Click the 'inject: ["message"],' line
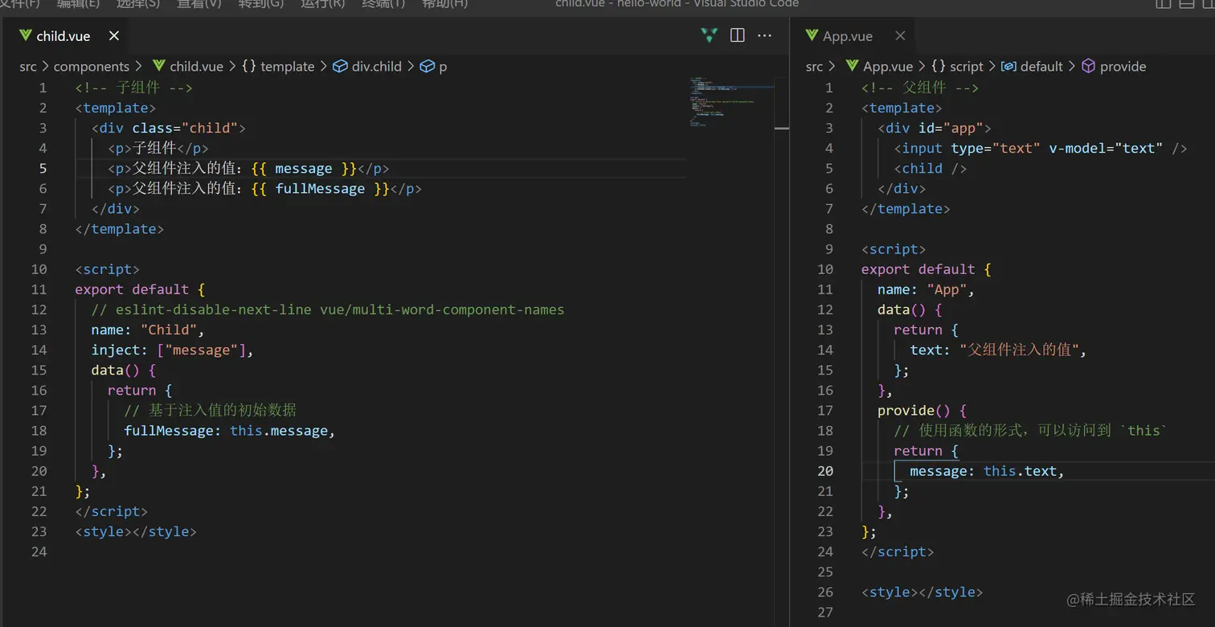This screenshot has height=627, width=1215. tap(173, 350)
